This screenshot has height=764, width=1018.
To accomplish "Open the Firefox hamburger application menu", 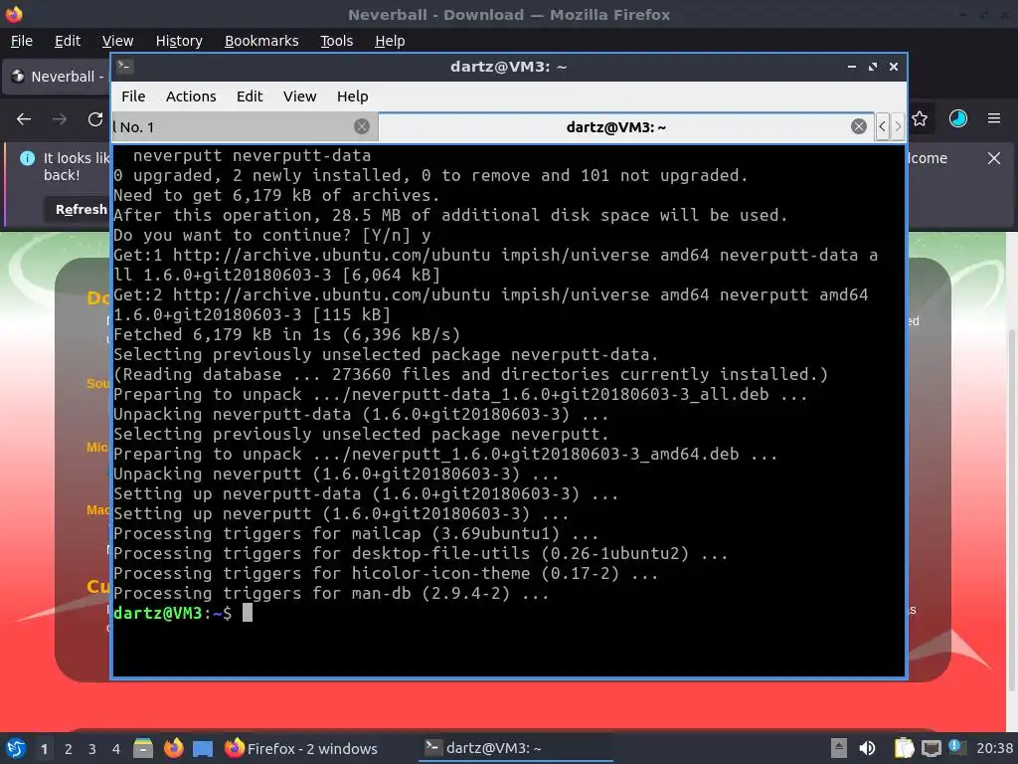I will pos(994,118).
